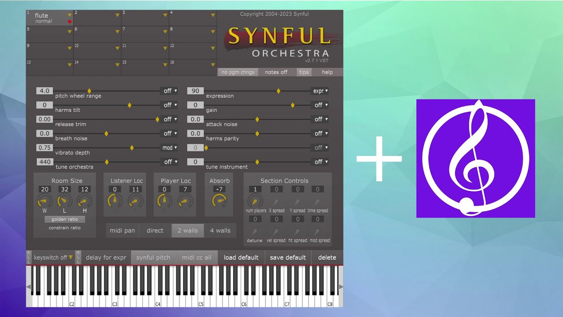Click the Absorb knob
Viewport: 563px width, 317px height.
(x=219, y=201)
